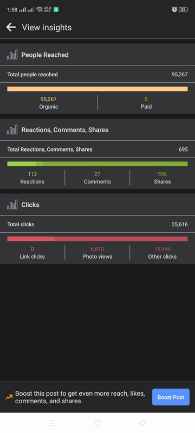
Task: Click the Clicks section bar chart icon
Action: pos(12,205)
